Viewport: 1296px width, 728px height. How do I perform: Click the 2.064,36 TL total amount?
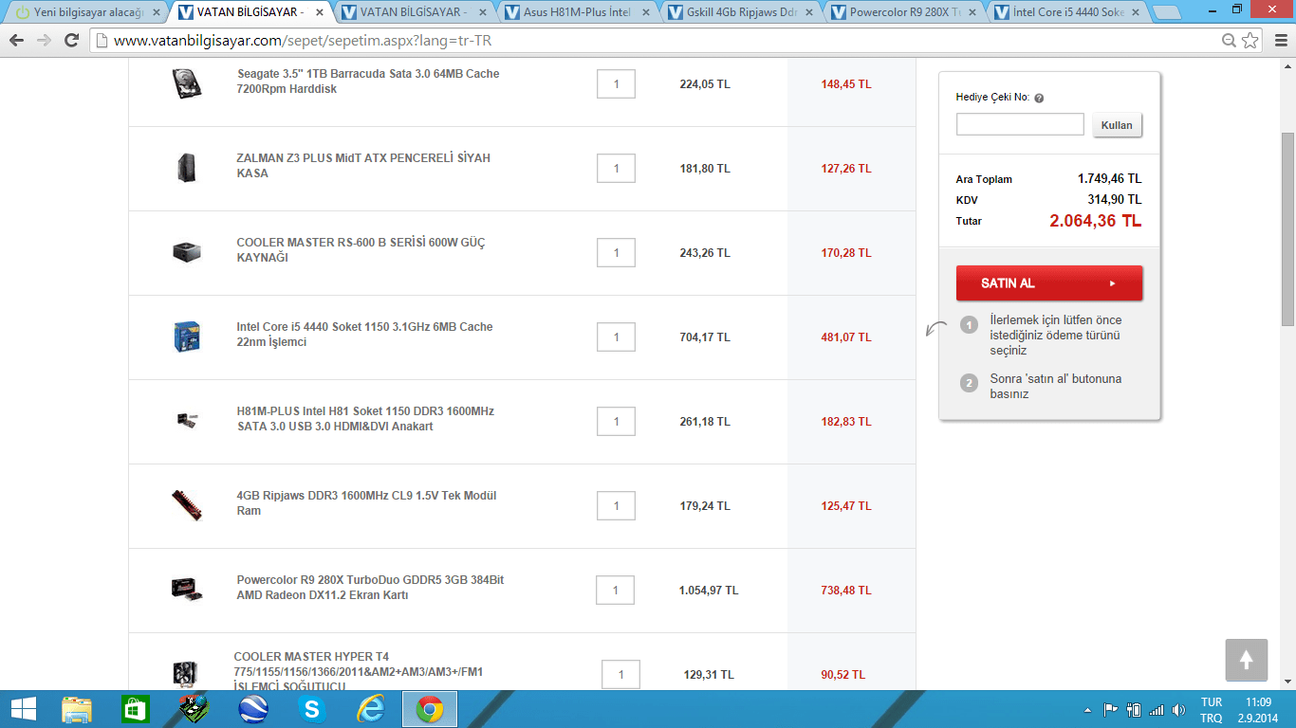point(1095,221)
